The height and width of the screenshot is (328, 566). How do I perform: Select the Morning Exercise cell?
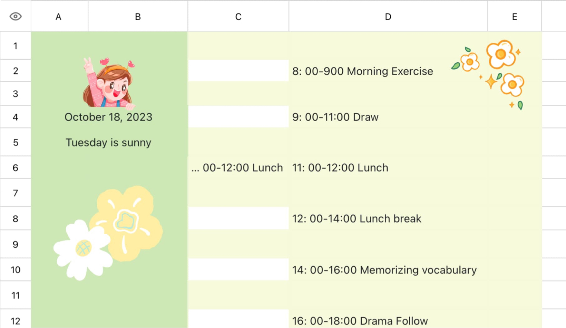388,71
